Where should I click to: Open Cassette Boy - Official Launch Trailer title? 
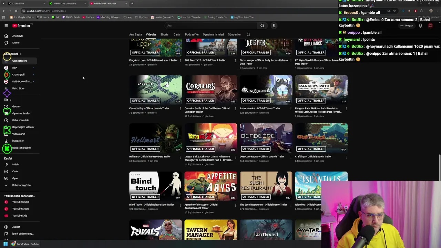tap(149, 108)
